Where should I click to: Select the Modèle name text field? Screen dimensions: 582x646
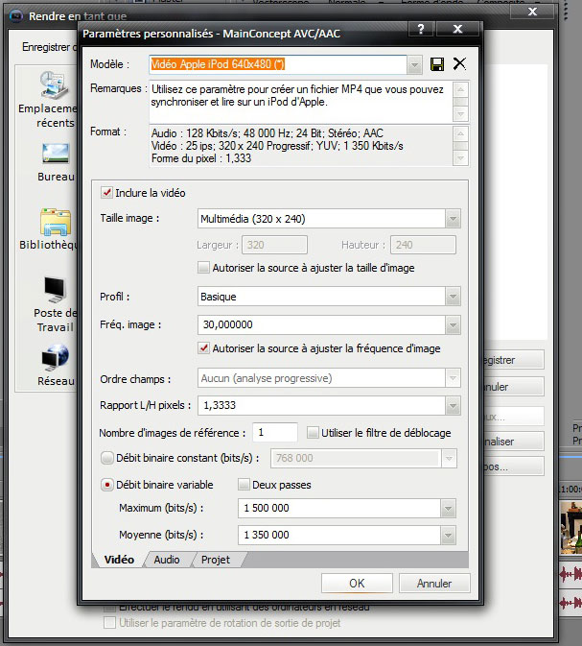[278, 64]
